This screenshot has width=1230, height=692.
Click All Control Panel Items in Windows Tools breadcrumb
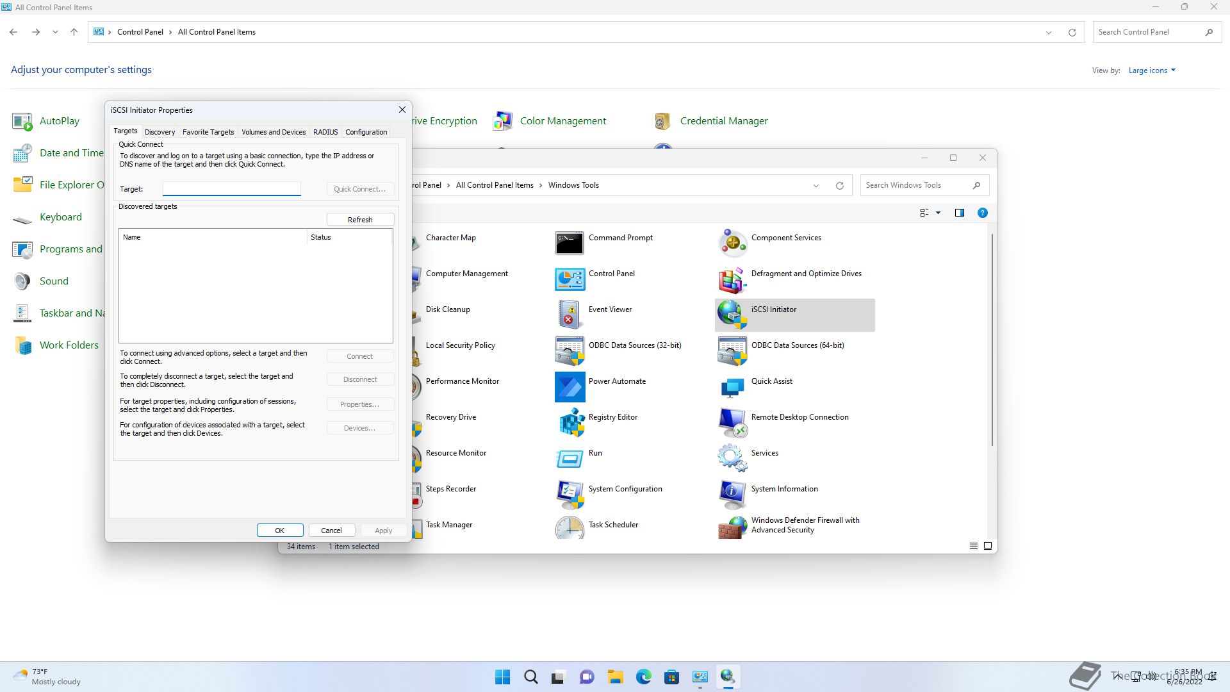495,185
